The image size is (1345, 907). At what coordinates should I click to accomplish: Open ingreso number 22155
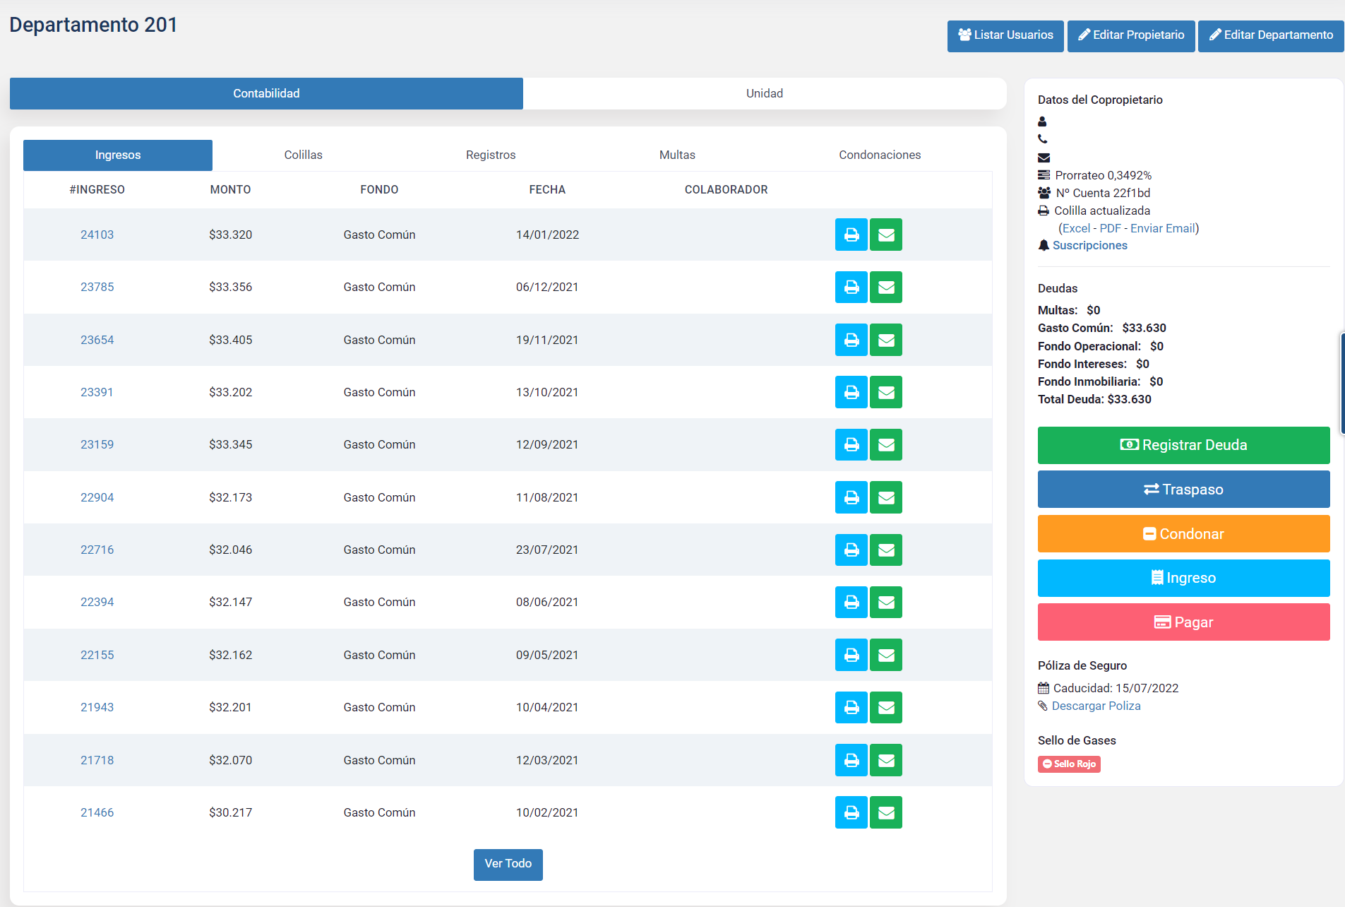[97, 655]
